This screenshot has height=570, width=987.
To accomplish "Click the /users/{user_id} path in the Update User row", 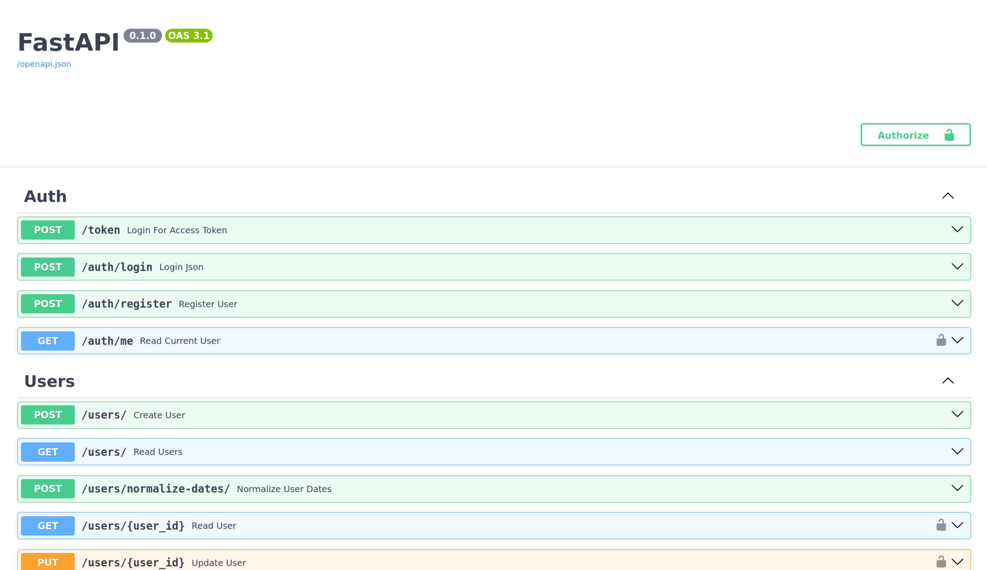I will [133, 562].
